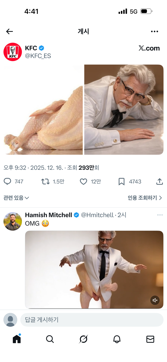Tap KFC's verified badge

pos(41,48)
